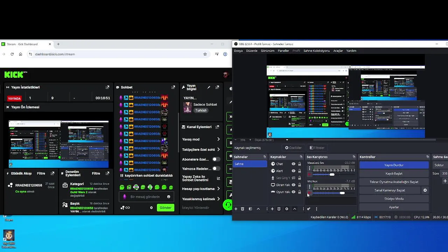The width and height of the screenshot is (448, 252).
Task: Toggle lock on Alert source
Action: [x=299, y=171]
